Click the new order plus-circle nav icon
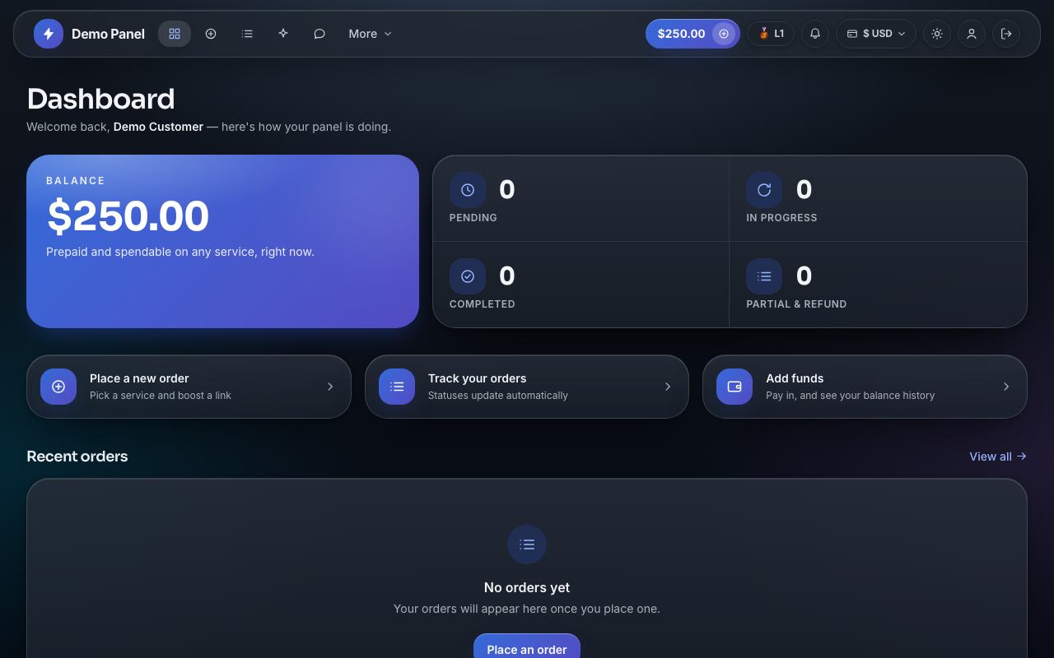Image resolution: width=1054 pixels, height=658 pixels. click(211, 34)
